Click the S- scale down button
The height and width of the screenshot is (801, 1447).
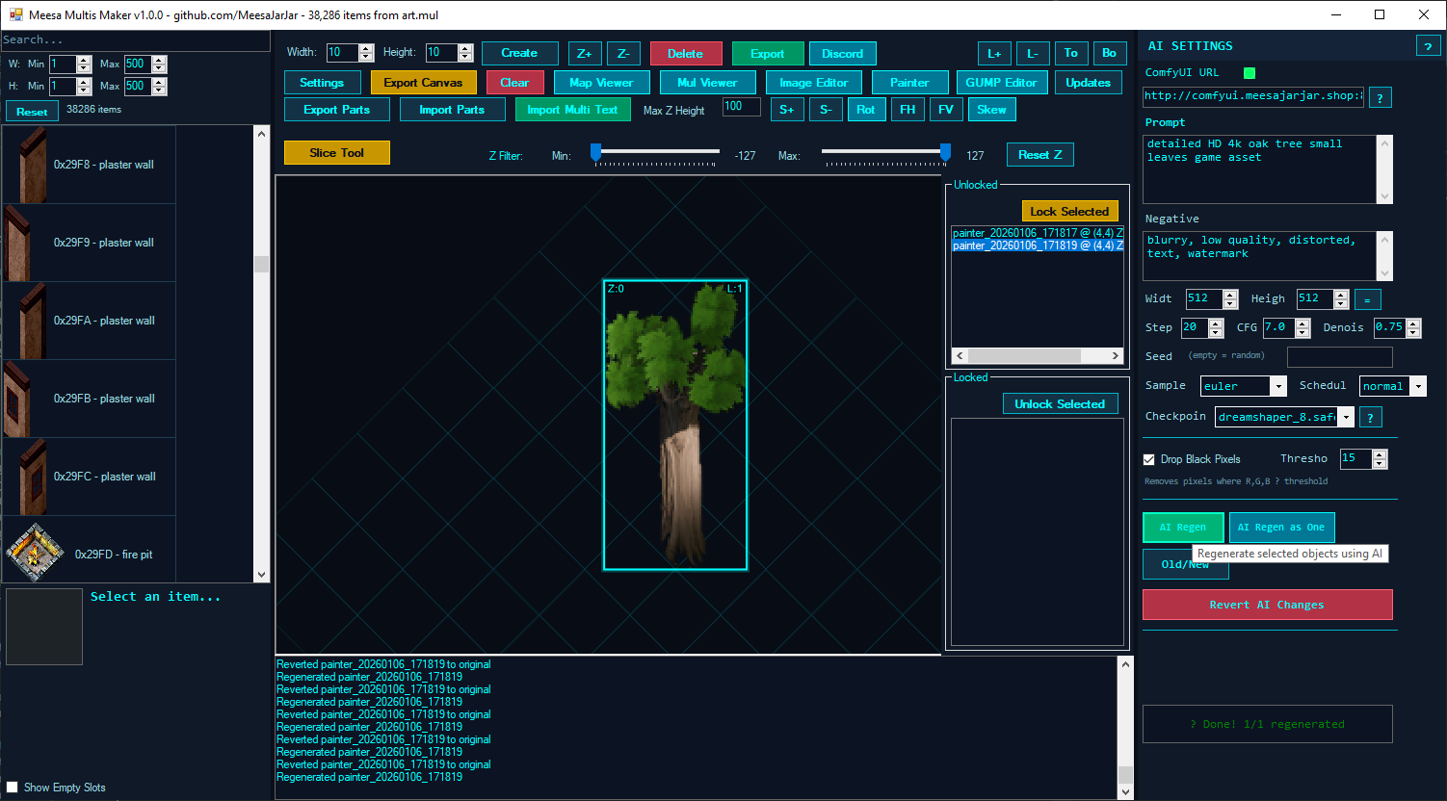[826, 110]
